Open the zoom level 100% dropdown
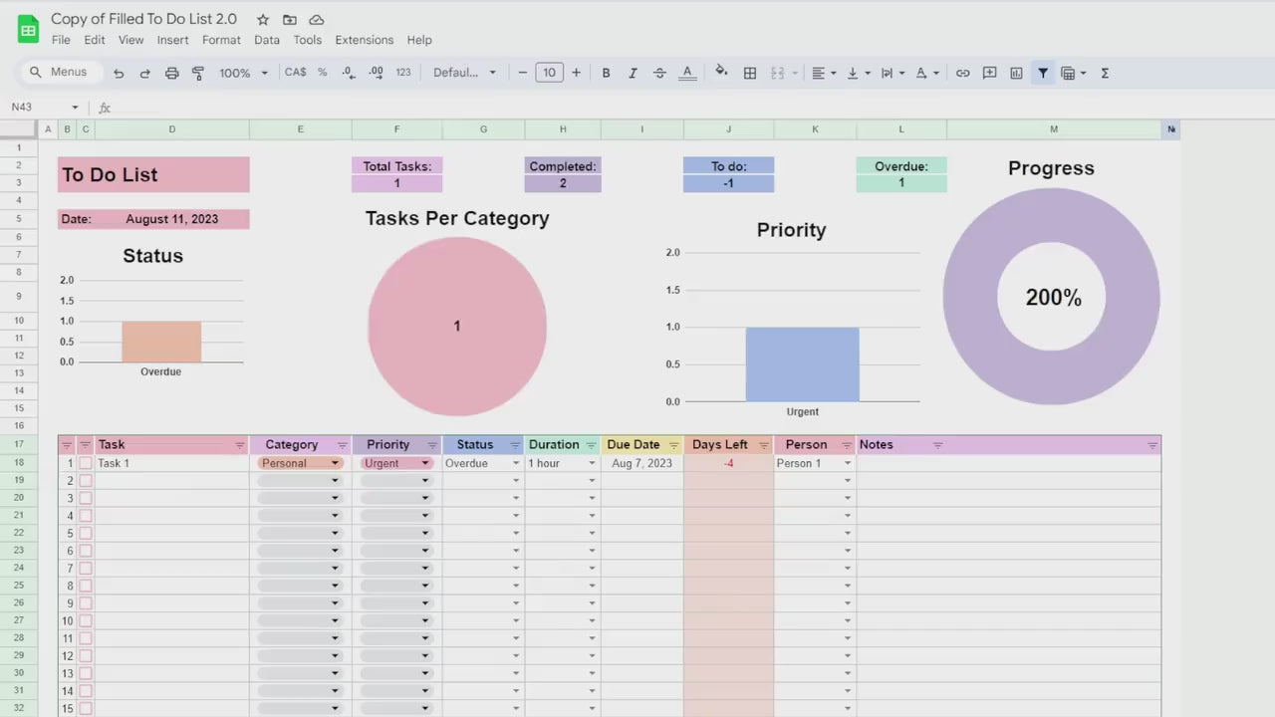 click(244, 73)
